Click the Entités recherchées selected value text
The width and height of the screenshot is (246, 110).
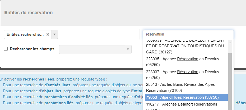pos(25,34)
